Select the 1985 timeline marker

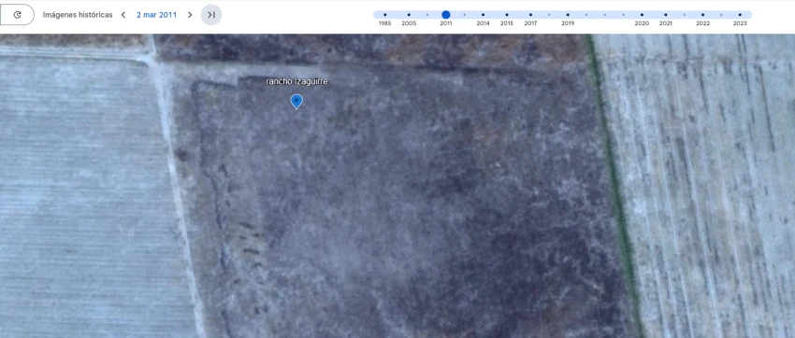(x=384, y=15)
